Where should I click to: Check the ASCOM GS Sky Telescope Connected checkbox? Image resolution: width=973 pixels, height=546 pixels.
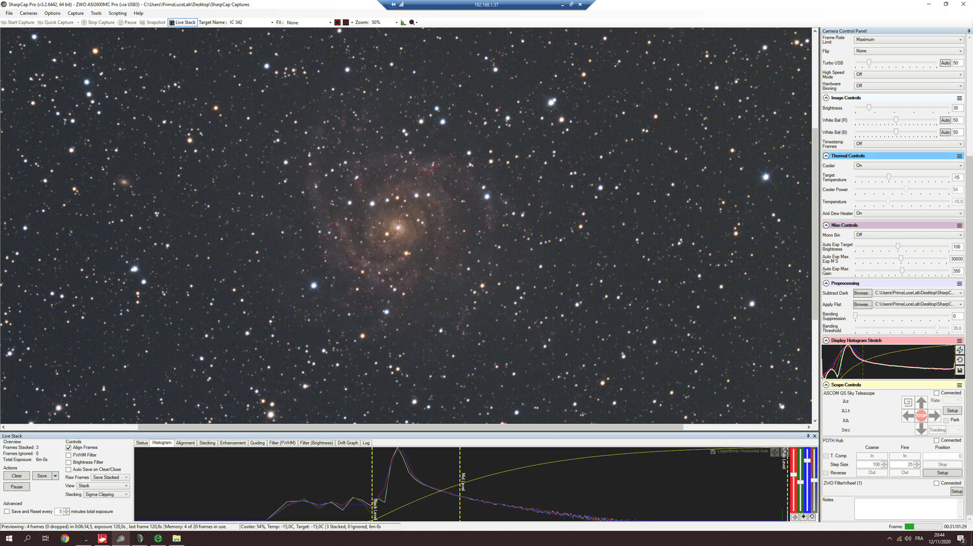pyautogui.click(x=936, y=393)
